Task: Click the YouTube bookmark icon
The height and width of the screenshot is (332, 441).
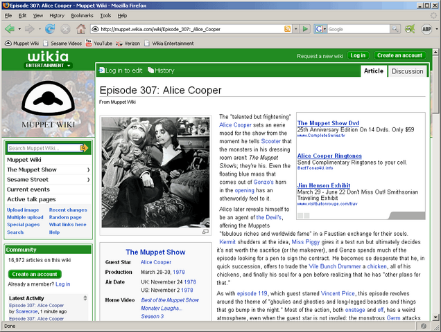Action: coord(89,43)
